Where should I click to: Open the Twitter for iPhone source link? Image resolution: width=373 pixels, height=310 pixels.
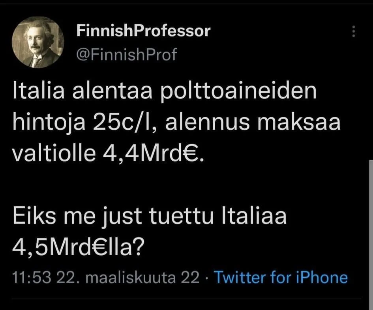(281, 278)
